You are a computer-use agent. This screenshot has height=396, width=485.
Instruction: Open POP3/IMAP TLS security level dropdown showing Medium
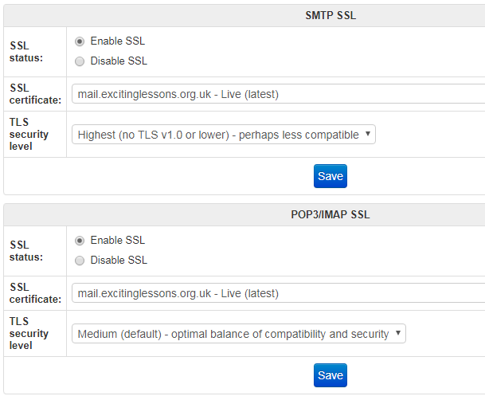coord(239,334)
